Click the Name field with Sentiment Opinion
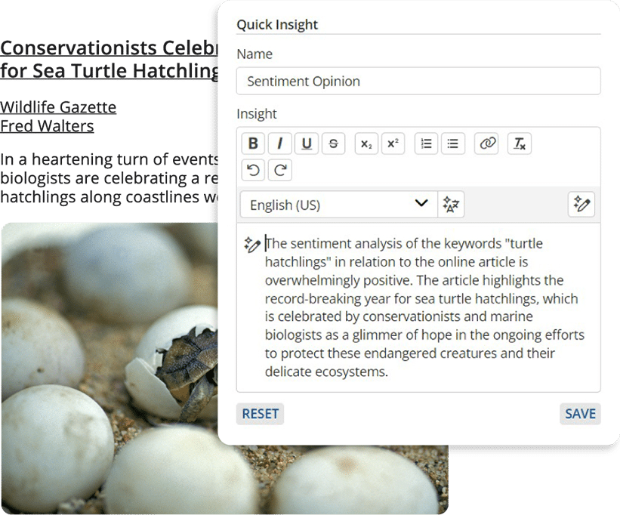This screenshot has height=515, width=620. coord(418,81)
